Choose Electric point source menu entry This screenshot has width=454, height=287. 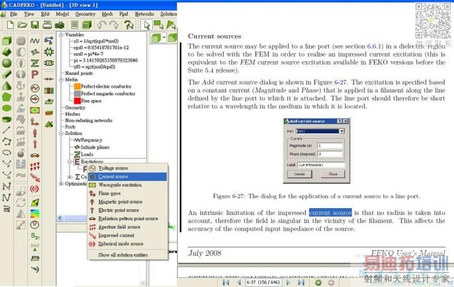127,210
